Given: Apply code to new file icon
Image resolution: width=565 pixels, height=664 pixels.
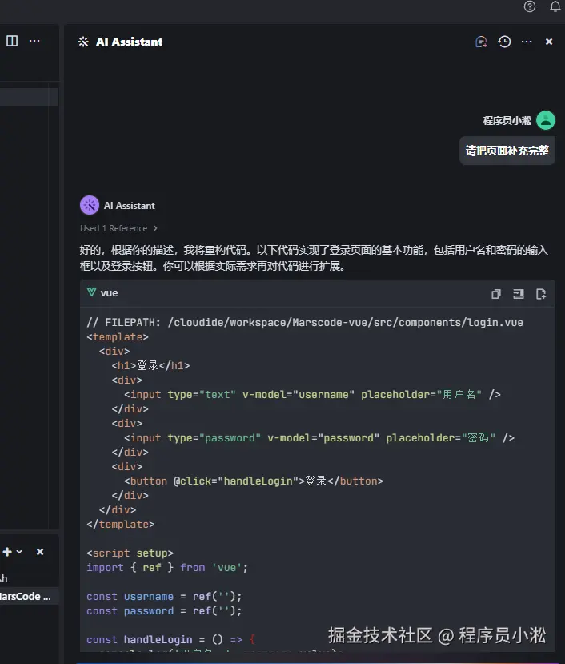Looking at the screenshot, I should click(x=541, y=293).
